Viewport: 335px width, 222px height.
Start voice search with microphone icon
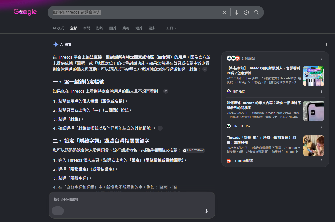coord(236,12)
